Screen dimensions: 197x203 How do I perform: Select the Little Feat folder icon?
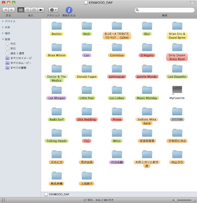pos(87,90)
